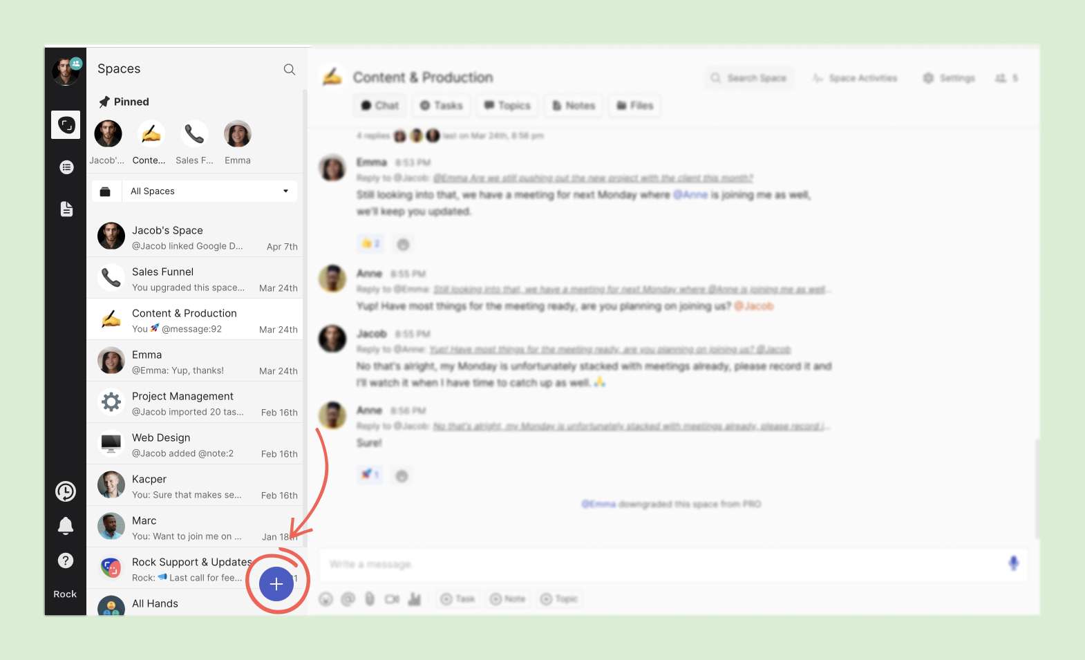Open the search icon in Spaces panel
This screenshot has width=1085, height=660.
pos(290,69)
